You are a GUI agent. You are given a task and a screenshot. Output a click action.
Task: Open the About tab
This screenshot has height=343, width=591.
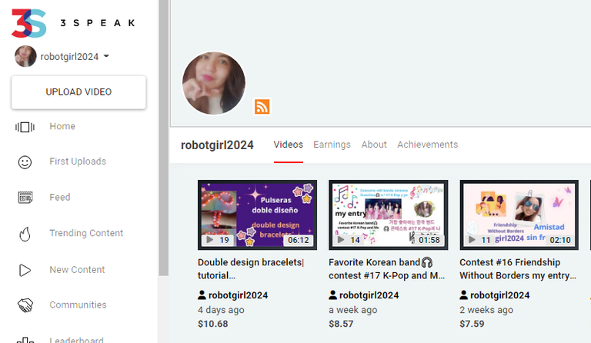point(374,145)
